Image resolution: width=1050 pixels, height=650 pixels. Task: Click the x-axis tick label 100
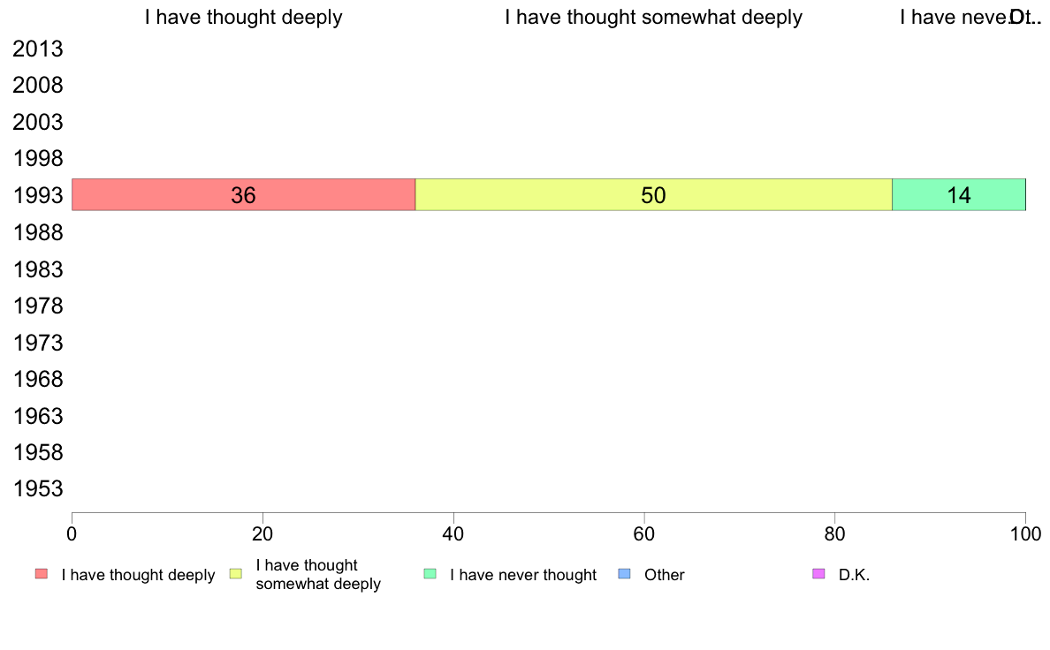(x=1026, y=534)
